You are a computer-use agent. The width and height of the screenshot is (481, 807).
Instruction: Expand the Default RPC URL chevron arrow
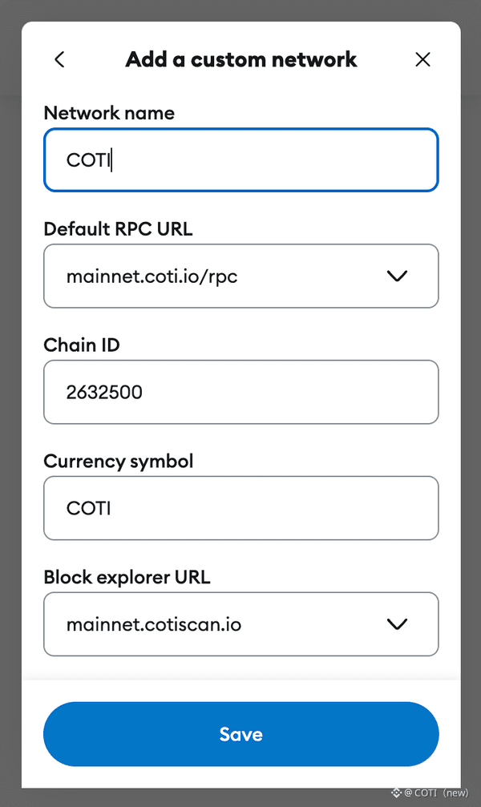coord(397,276)
